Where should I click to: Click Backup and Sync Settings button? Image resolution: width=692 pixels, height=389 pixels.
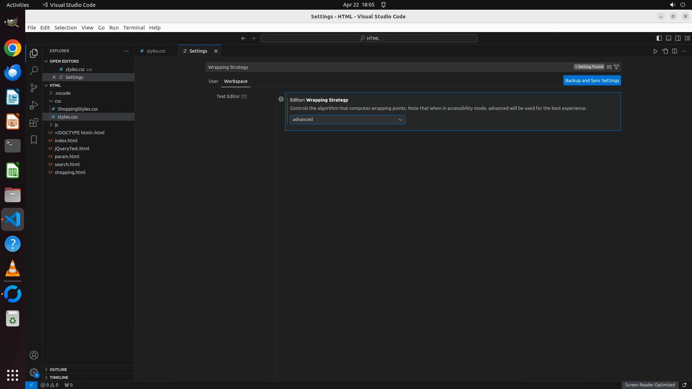(x=592, y=81)
